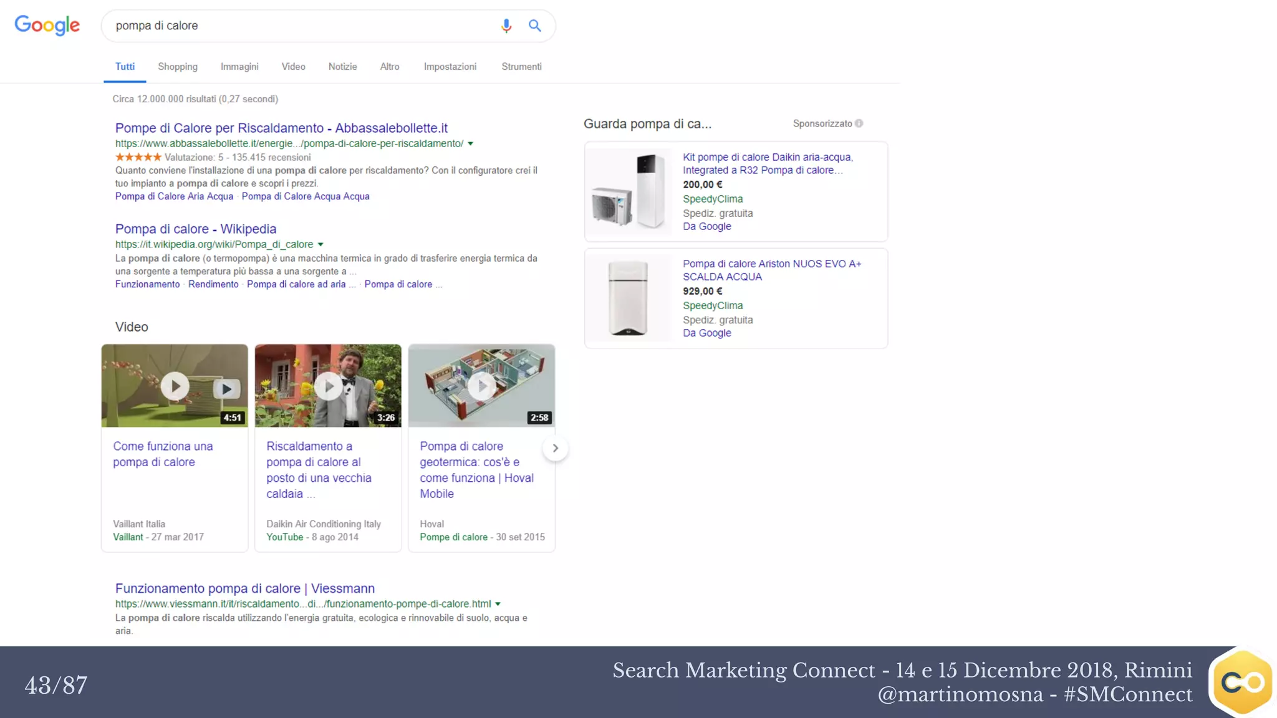Click SpeedyClima seller under Daikin kit
The width and height of the screenshot is (1277, 718).
coord(713,199)
